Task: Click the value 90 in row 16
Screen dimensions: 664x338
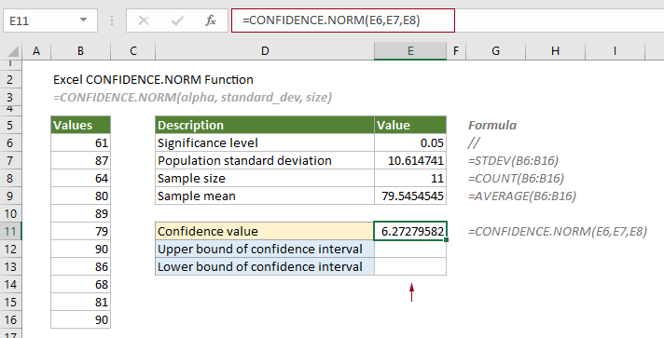Action: tap(80, 319)
